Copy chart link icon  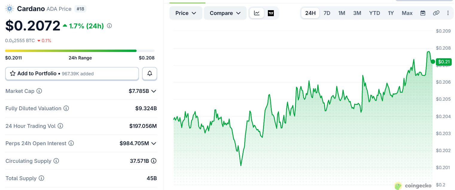[436, 13]
